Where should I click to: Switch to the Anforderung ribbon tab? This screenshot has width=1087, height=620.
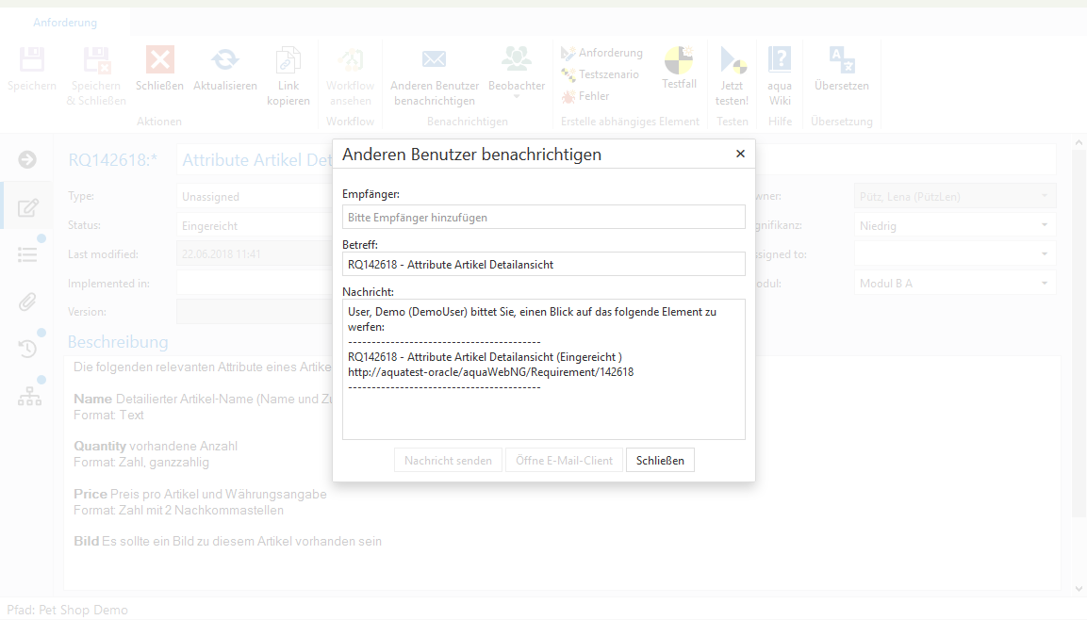65,23
